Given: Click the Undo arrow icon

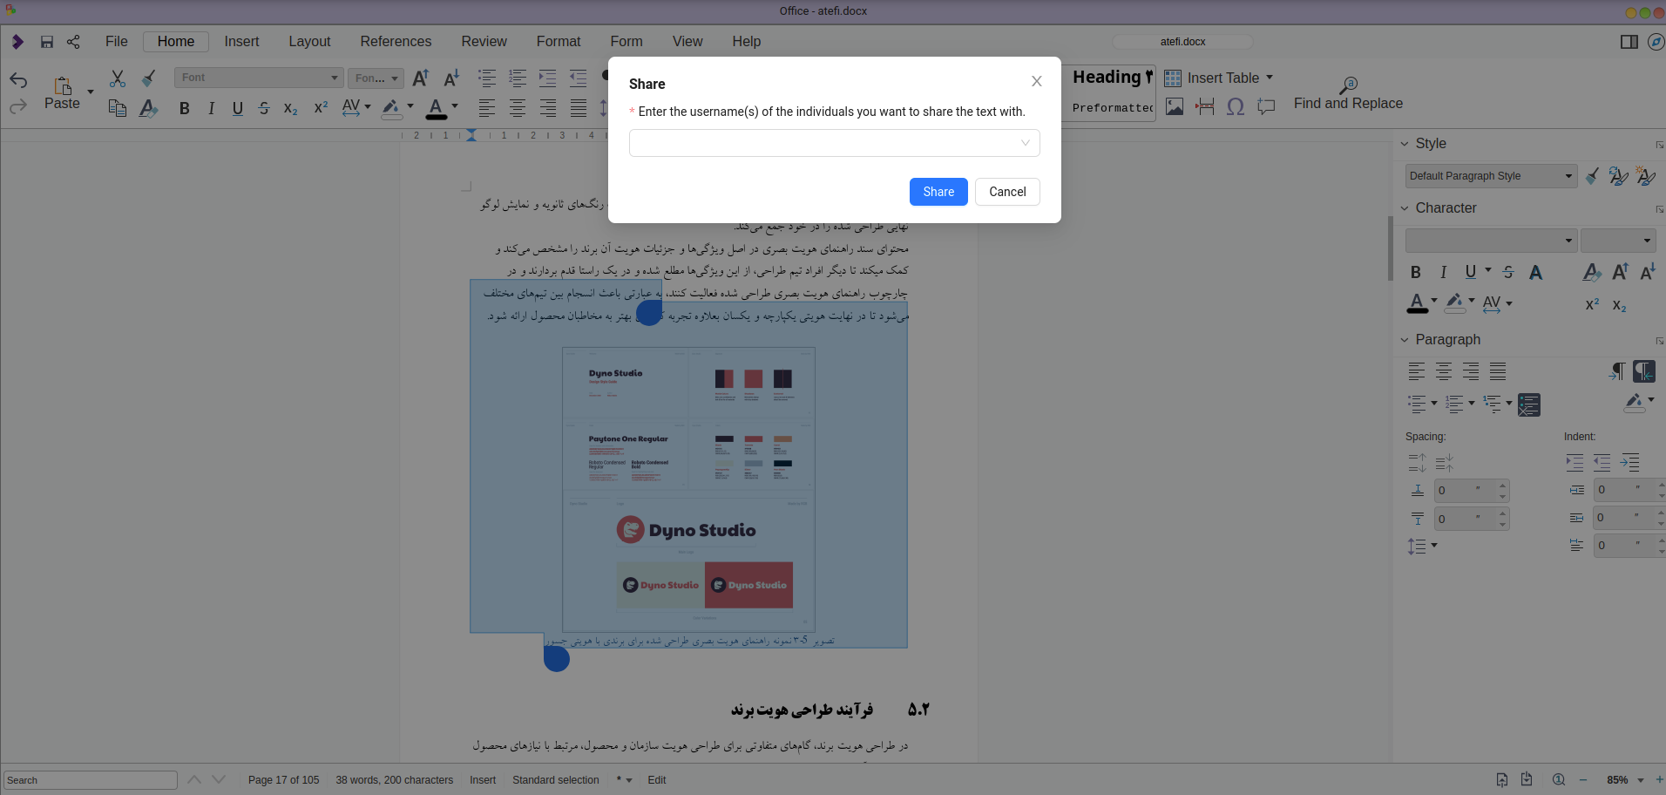Looking at the screenshot, I should click(18, 80).
